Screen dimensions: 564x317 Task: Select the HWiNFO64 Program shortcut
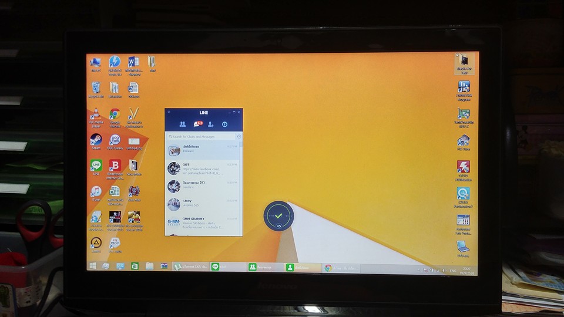pos(464,91)
